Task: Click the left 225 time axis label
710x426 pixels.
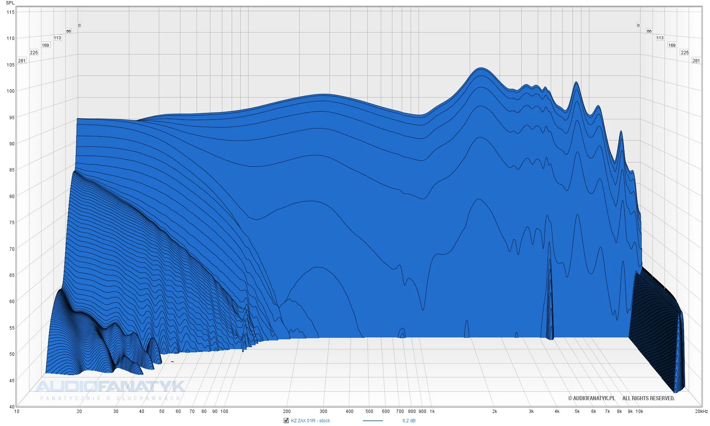Action: (x=34, y=53)
